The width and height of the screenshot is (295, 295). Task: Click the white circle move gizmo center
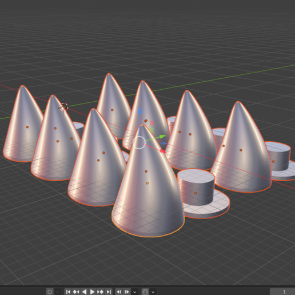pyautogui.click(x=139, y=142)
